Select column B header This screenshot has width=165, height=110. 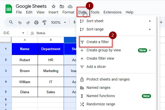pyautogui.click(x=51, y=40)
